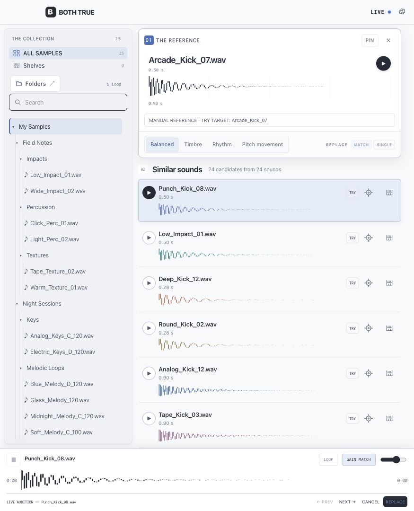Adjust the volume slider in player
Image resolution: width=414 pixels, height=511 pixels.
[x=393, y=459]
